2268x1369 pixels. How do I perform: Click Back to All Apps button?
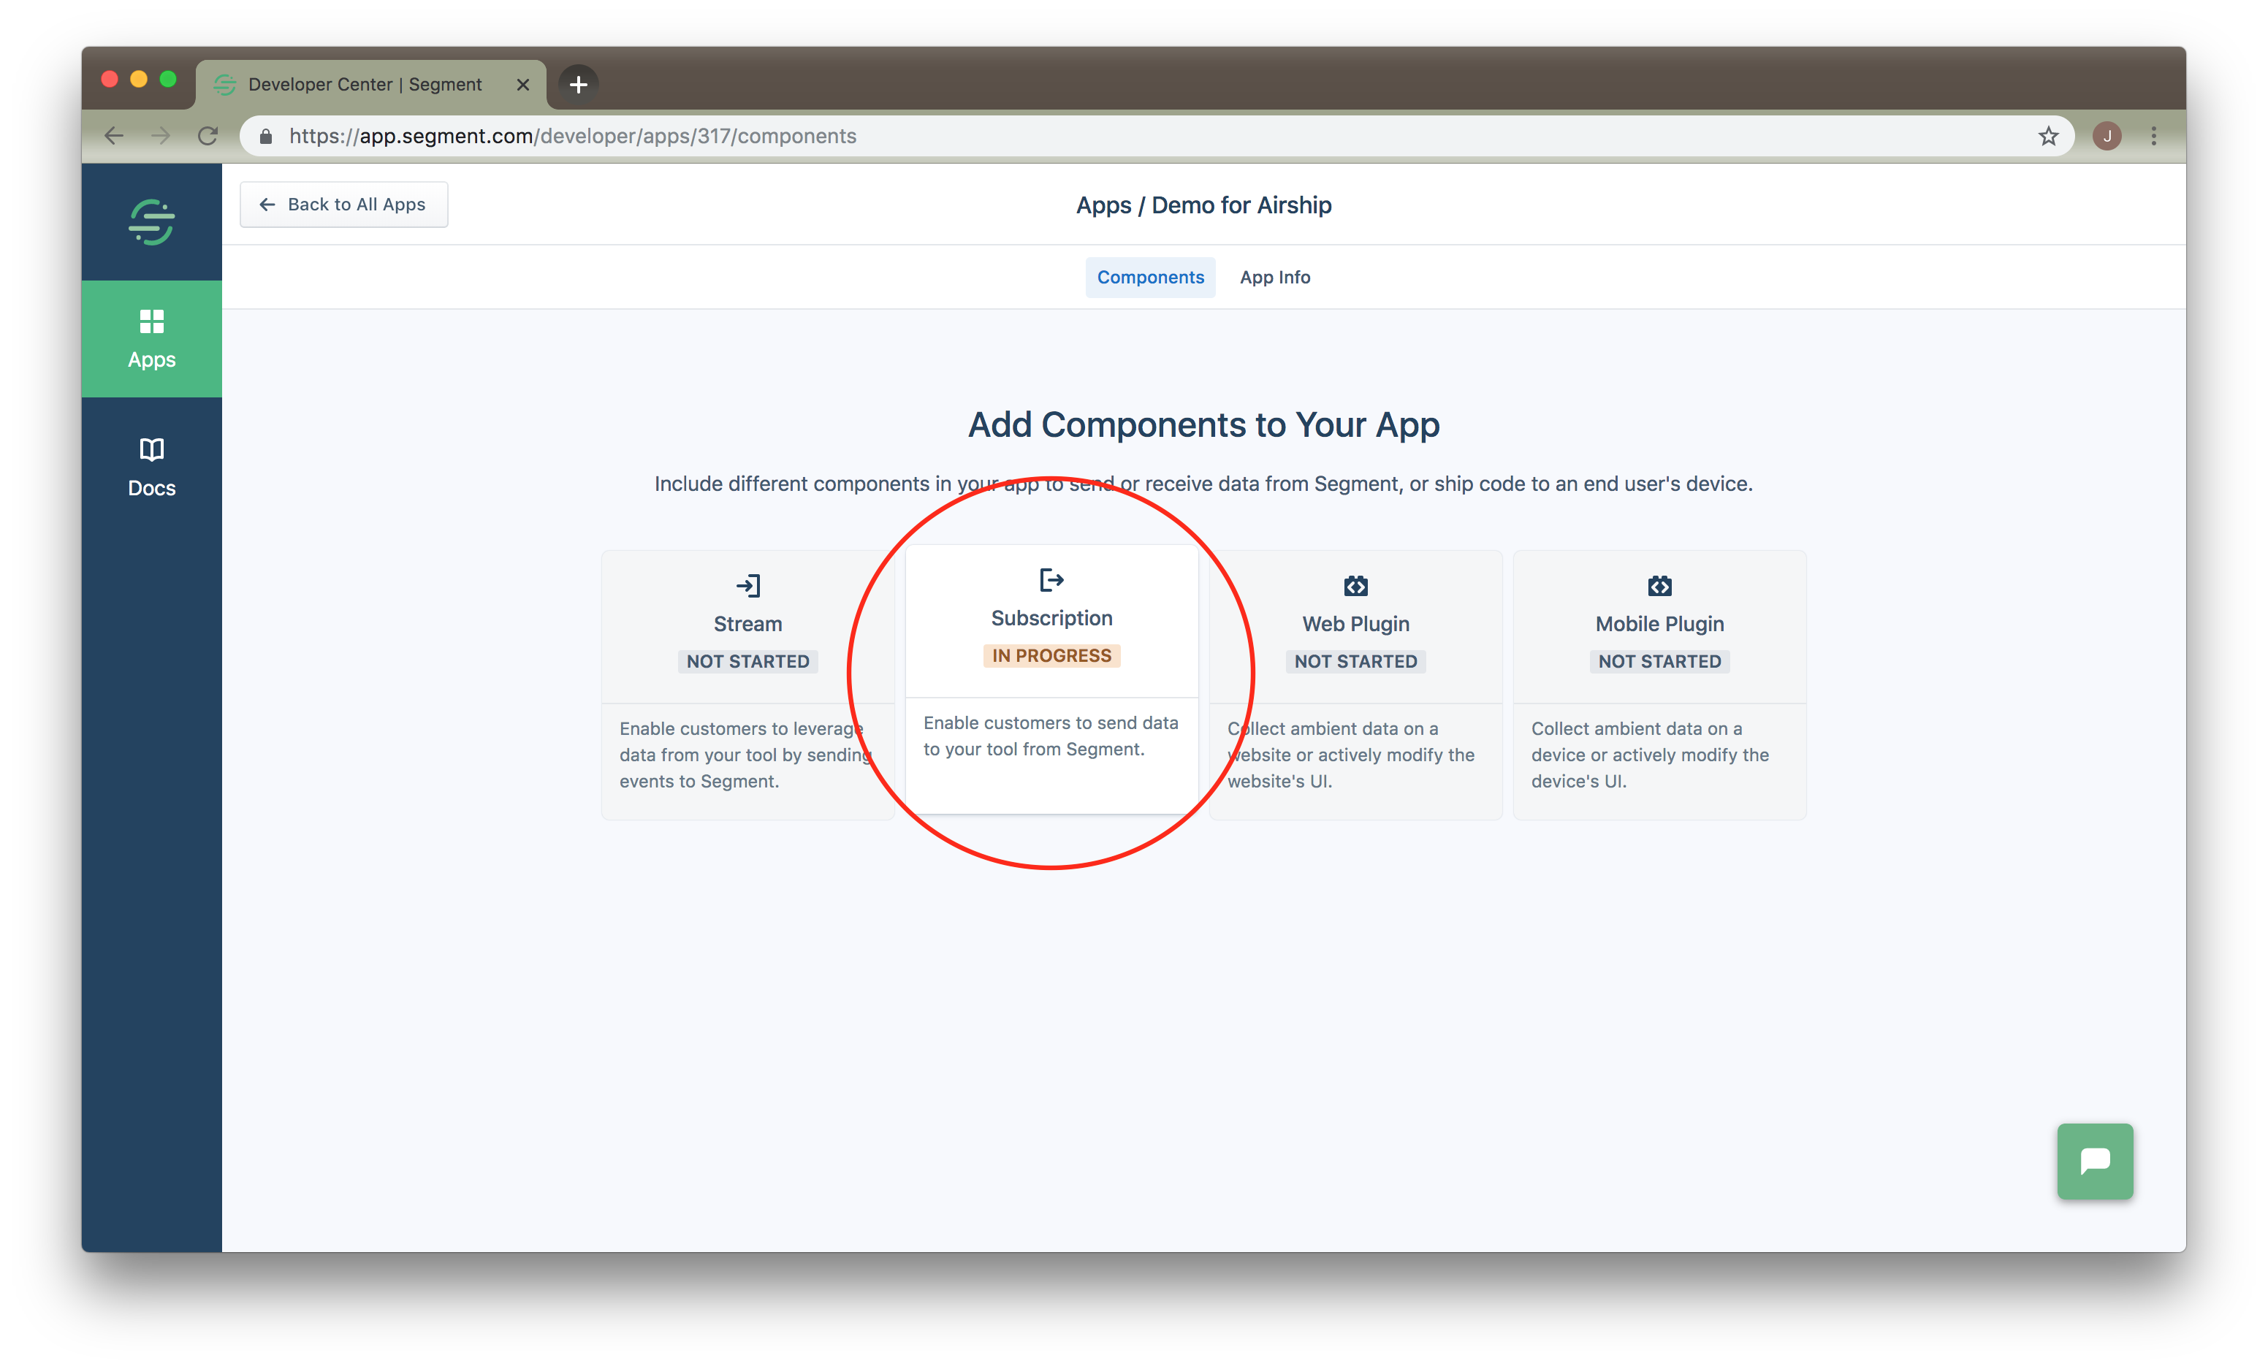(343, 205)
